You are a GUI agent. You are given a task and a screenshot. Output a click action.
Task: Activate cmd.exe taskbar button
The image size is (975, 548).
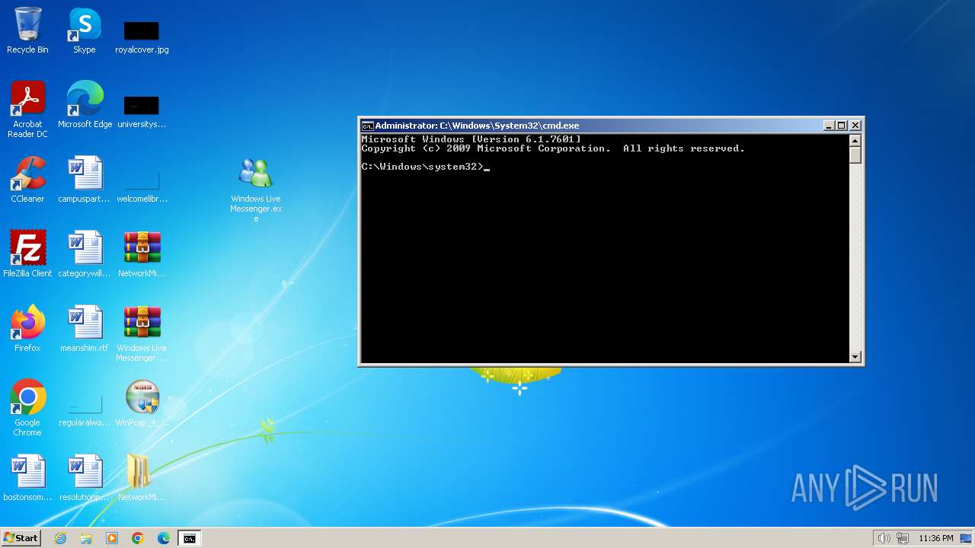[x=189, y=538]
